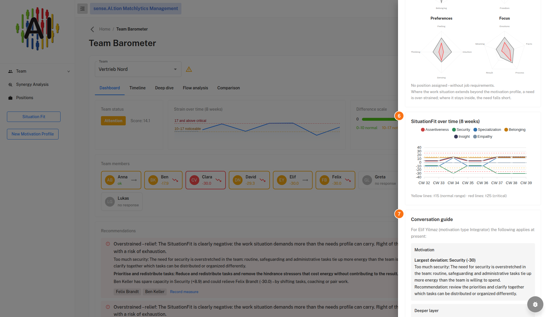Click Greta's GL avatar
Image resolution: width=548 pixels, height=317 pixels.
click(x=367, y=180)
